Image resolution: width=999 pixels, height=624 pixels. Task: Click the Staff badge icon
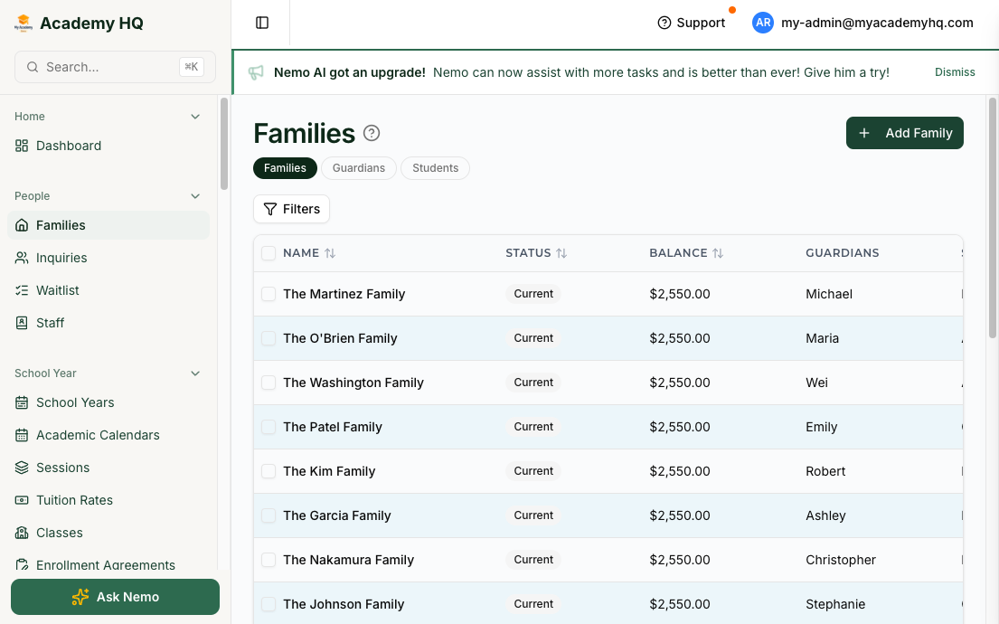pyautogui.click(x=22, y=323)
